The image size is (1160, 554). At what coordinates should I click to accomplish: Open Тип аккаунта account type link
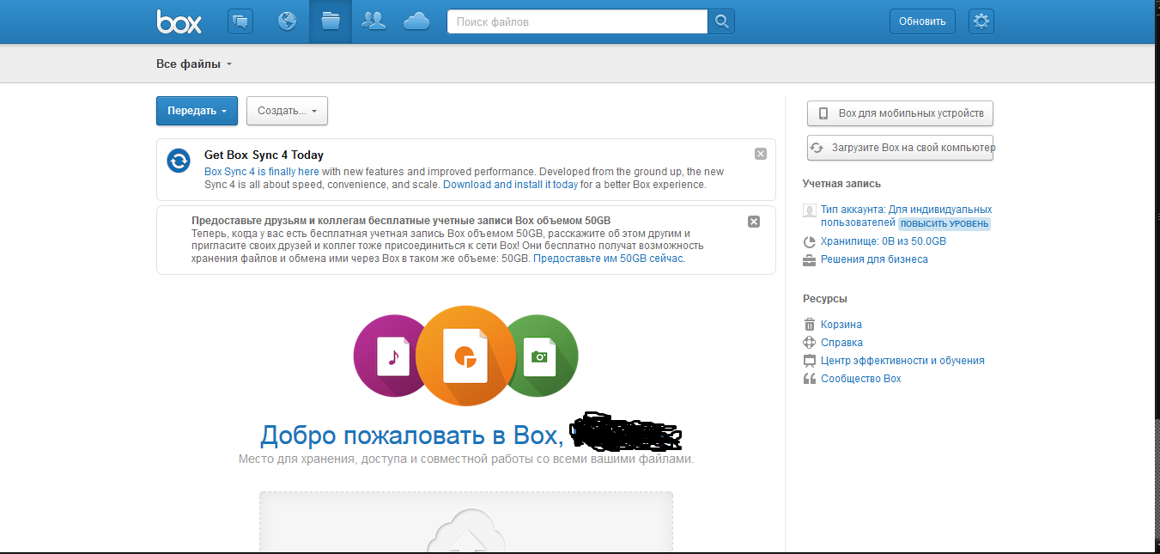pyautogui.click(x=906, y=216)
